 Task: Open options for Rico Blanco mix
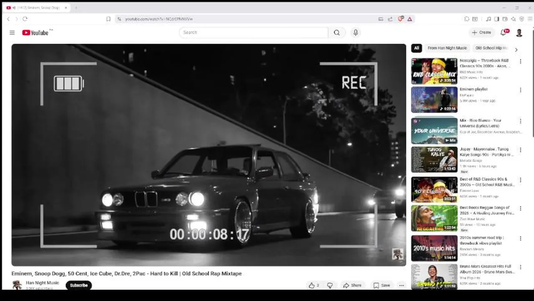point(520,121)
